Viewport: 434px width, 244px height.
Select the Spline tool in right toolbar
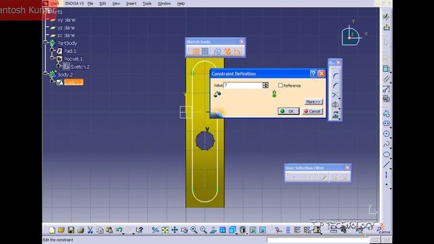[x=387, y=144]
